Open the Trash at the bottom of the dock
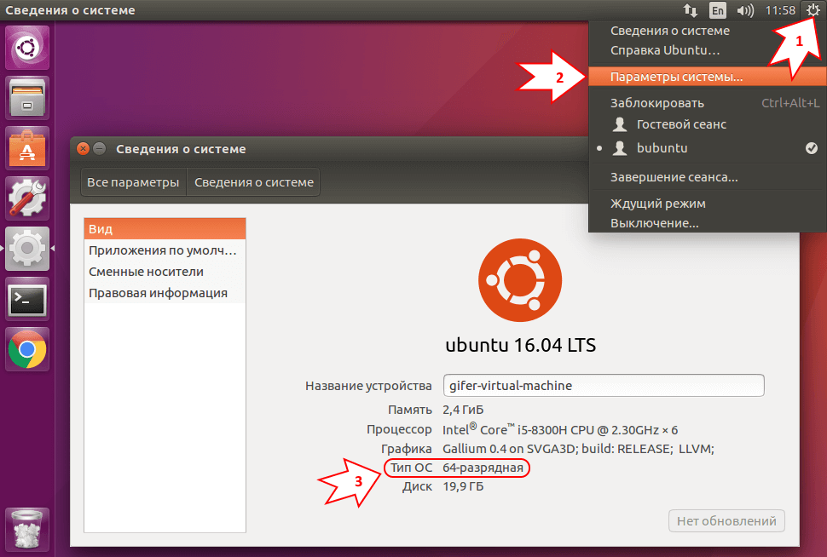The width and height of the screenshot is (827, 557). click(26, 529)
